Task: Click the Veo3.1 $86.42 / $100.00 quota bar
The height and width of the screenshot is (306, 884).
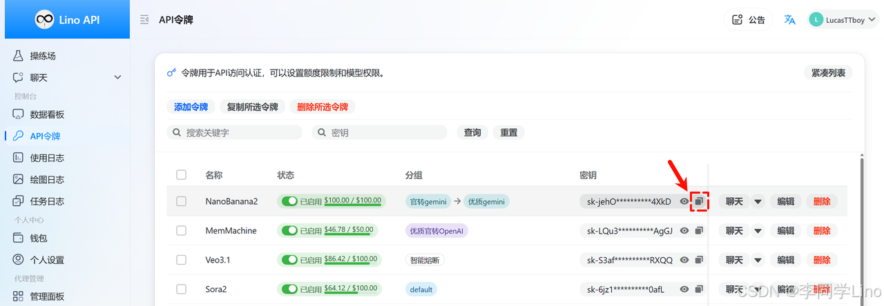Action: click(350, 260)
